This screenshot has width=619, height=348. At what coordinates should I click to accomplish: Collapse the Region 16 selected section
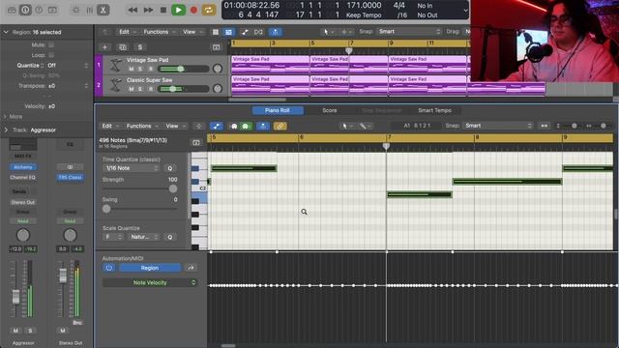[6, 32]
